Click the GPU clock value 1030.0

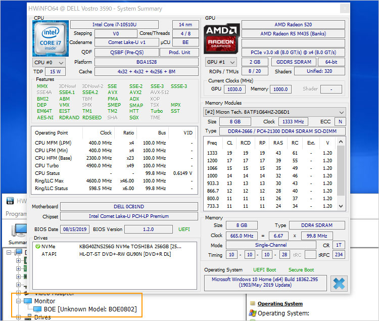tap(234, 89)
